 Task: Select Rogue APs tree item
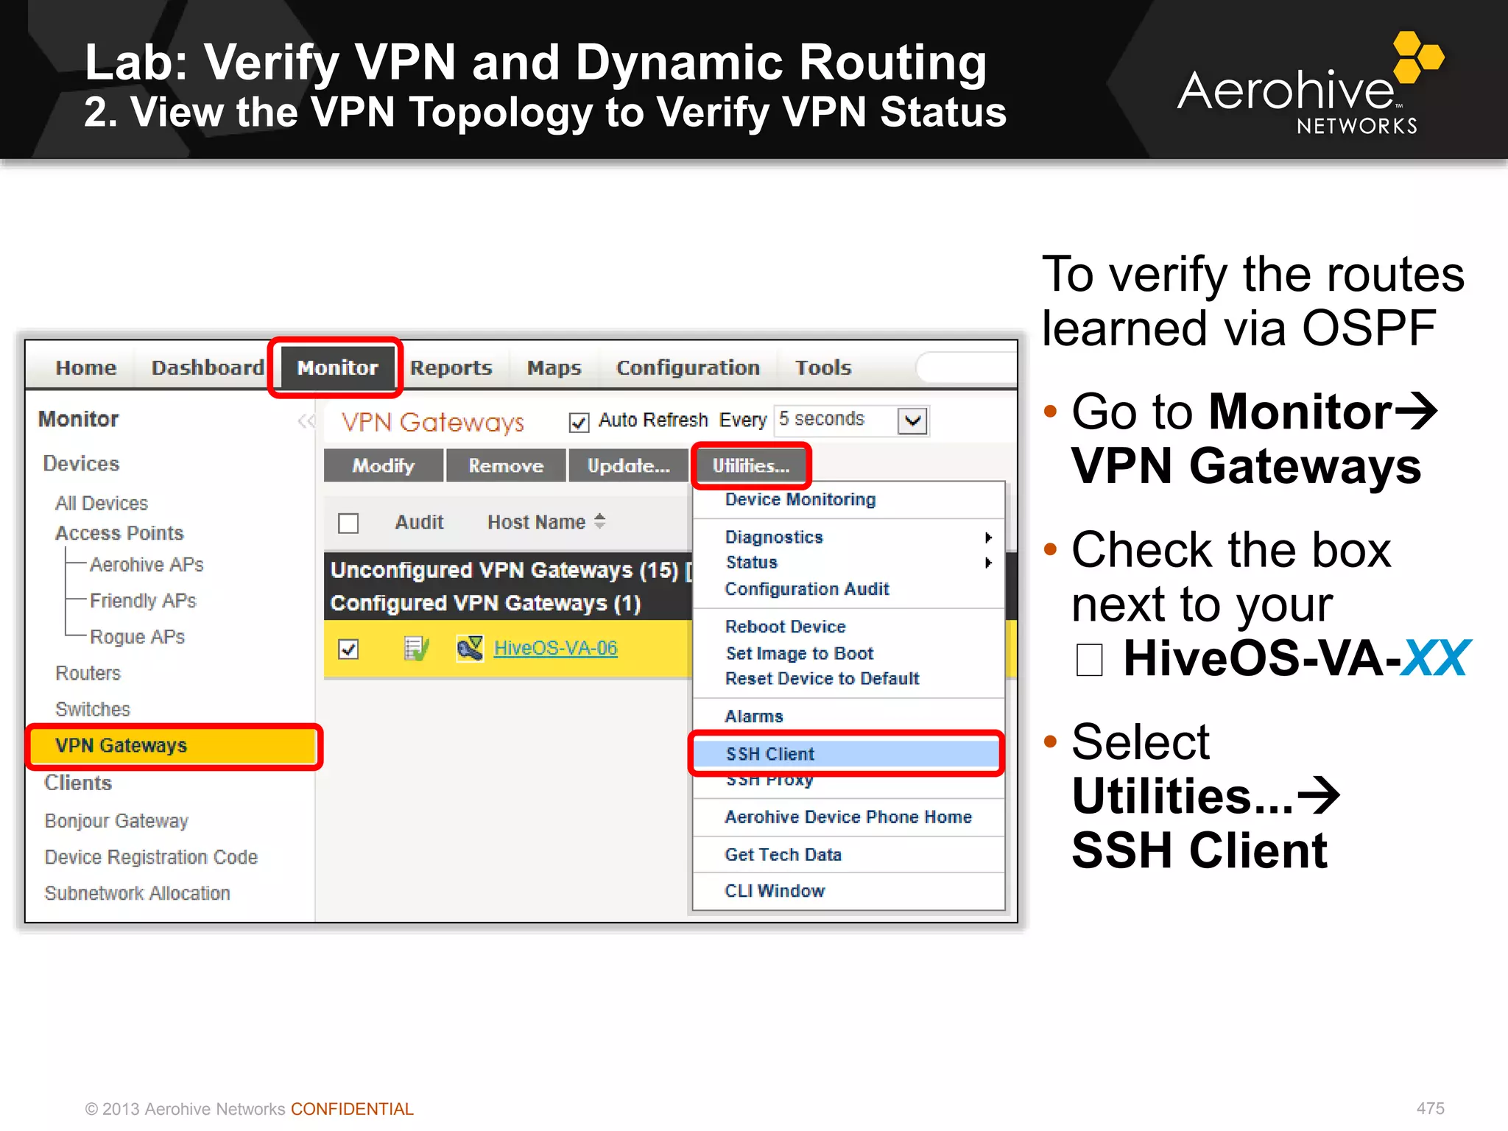[x=137, y=637]
